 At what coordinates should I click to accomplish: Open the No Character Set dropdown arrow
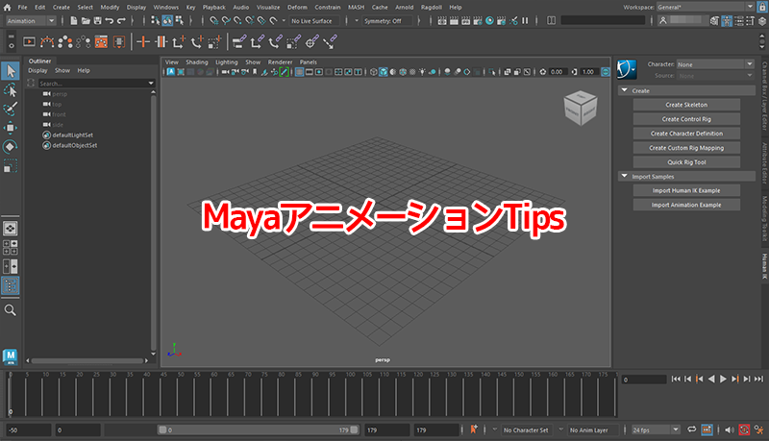(x=495, y=429)
